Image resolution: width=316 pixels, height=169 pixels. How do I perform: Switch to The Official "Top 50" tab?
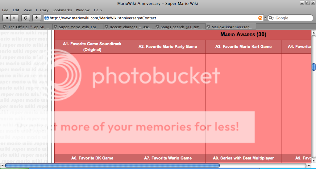[x=28, y=27]
